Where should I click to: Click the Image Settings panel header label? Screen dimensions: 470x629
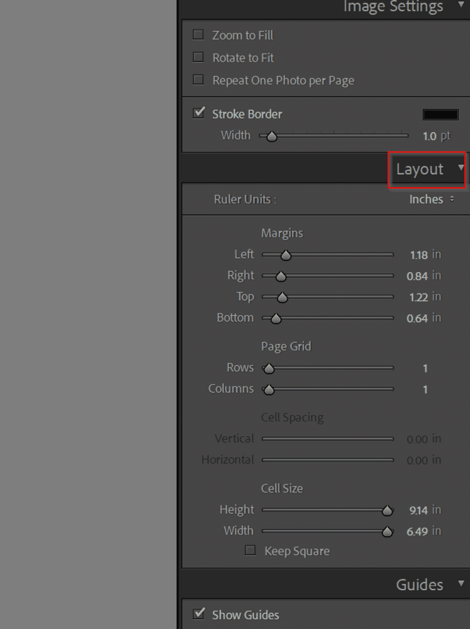click(393, 7)
